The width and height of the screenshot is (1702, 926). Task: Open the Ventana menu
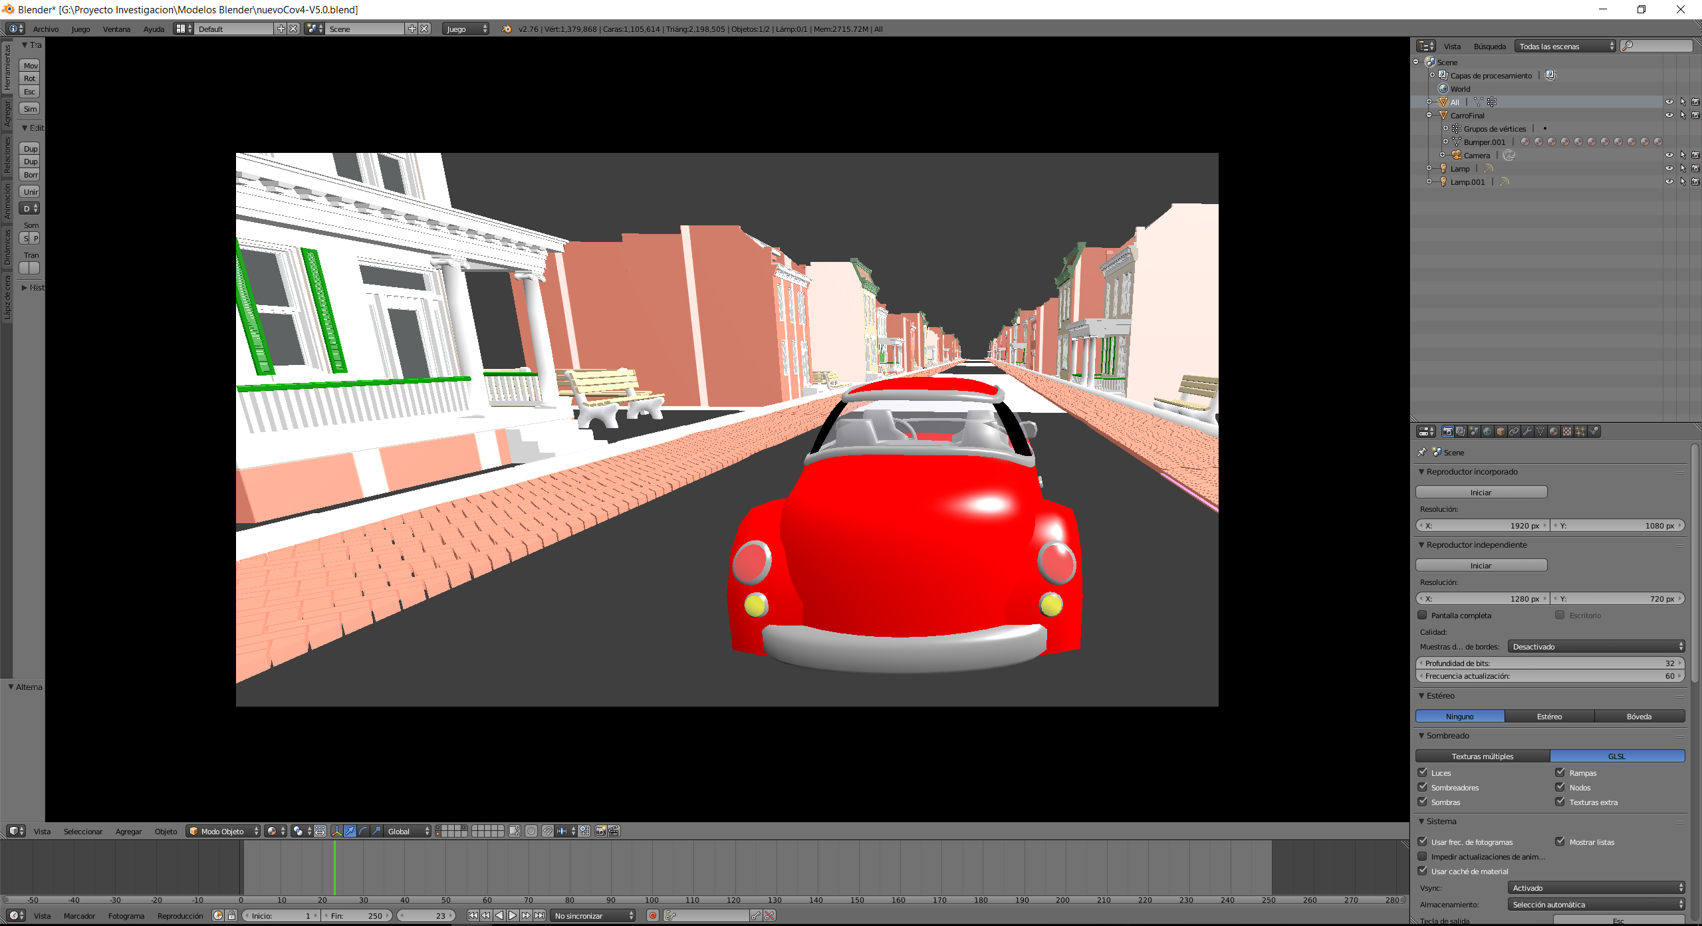click(x=116, y=29)
